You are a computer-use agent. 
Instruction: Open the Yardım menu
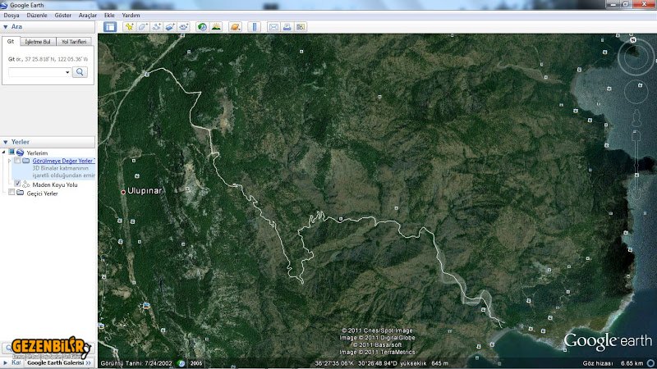[131, 15]
